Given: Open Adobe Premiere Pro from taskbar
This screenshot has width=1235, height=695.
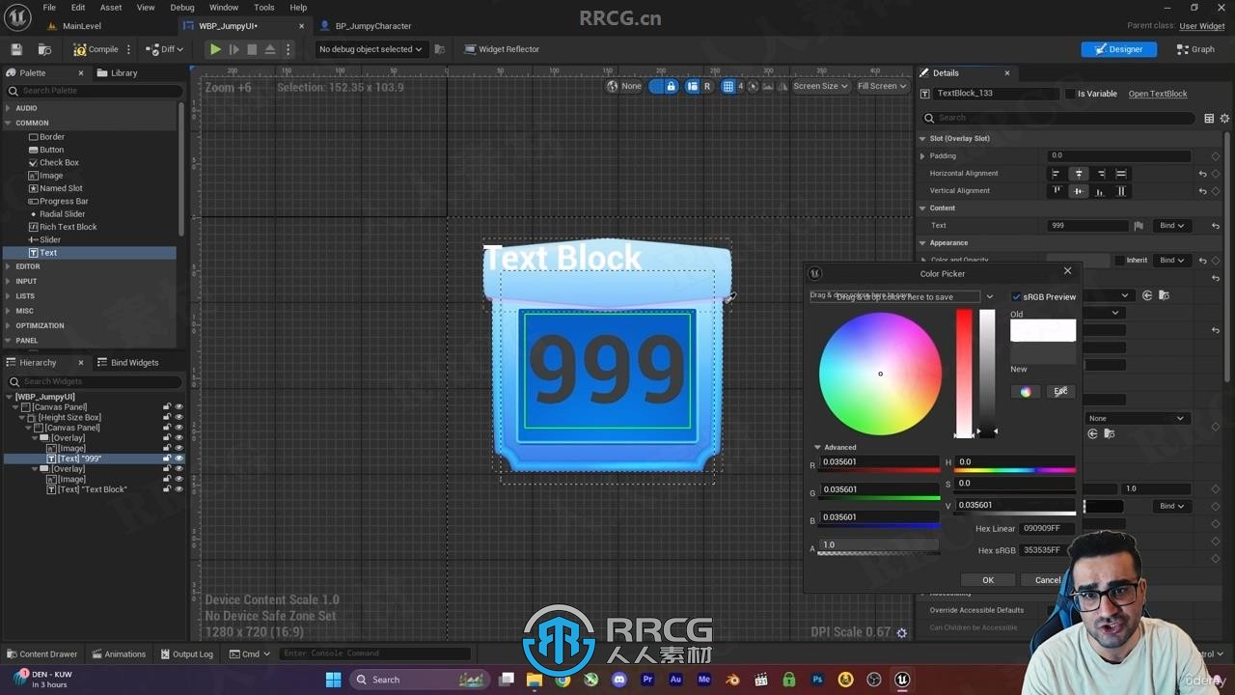Looking at the screenshot, I should (x=647, y=680).
